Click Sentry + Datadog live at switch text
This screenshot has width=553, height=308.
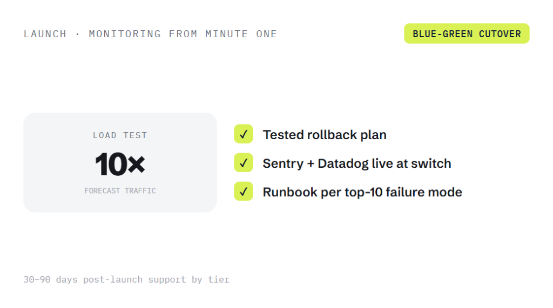click(357, 163)
